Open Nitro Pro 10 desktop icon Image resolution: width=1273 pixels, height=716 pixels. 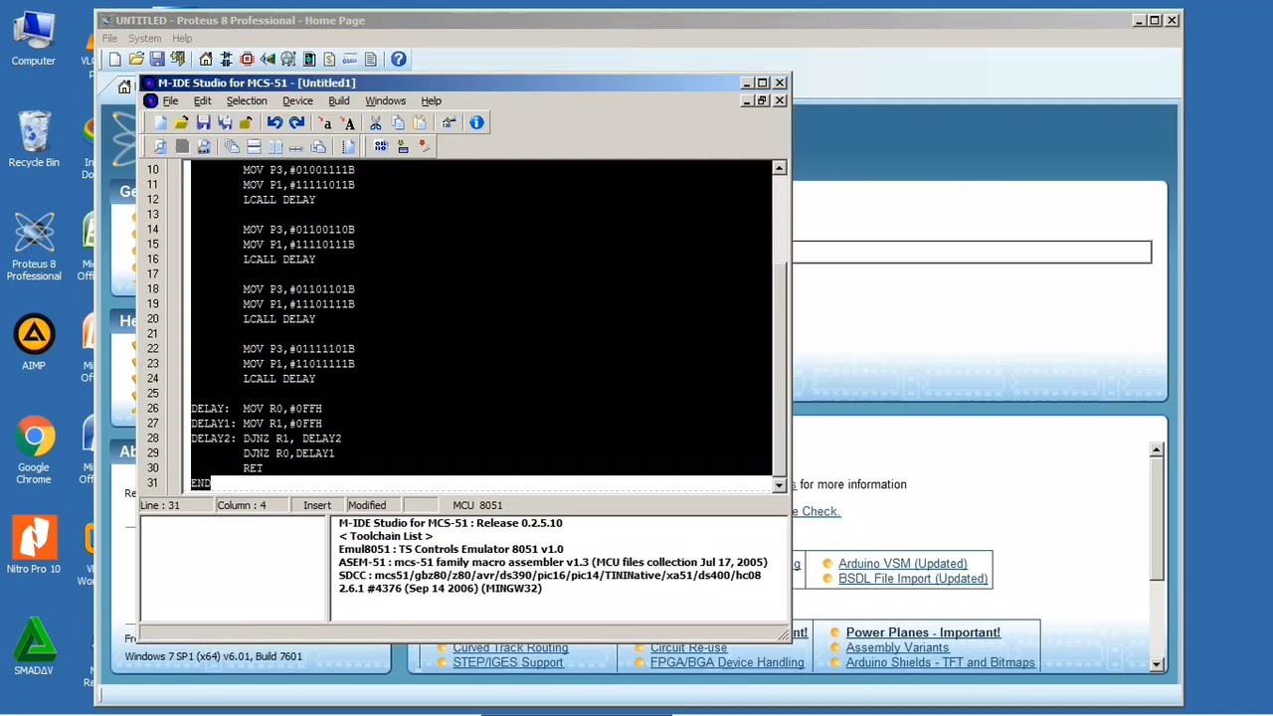pyautogui.click(x=34, y=546)
